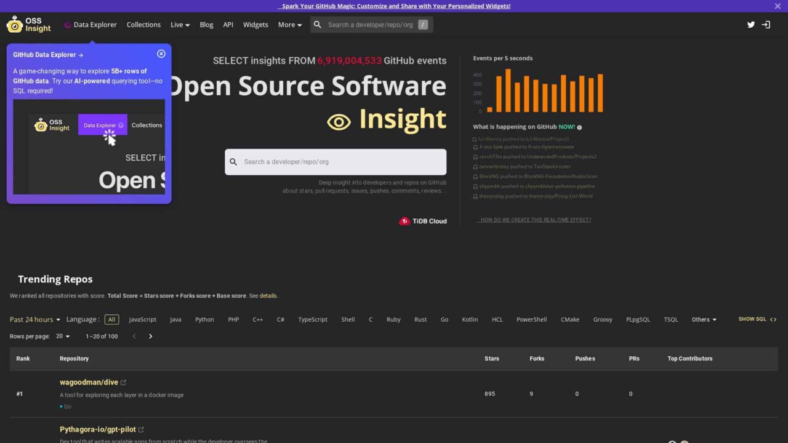Click the main developer/repo/org search field
The image size is (788, 443).
click(336, 162)
